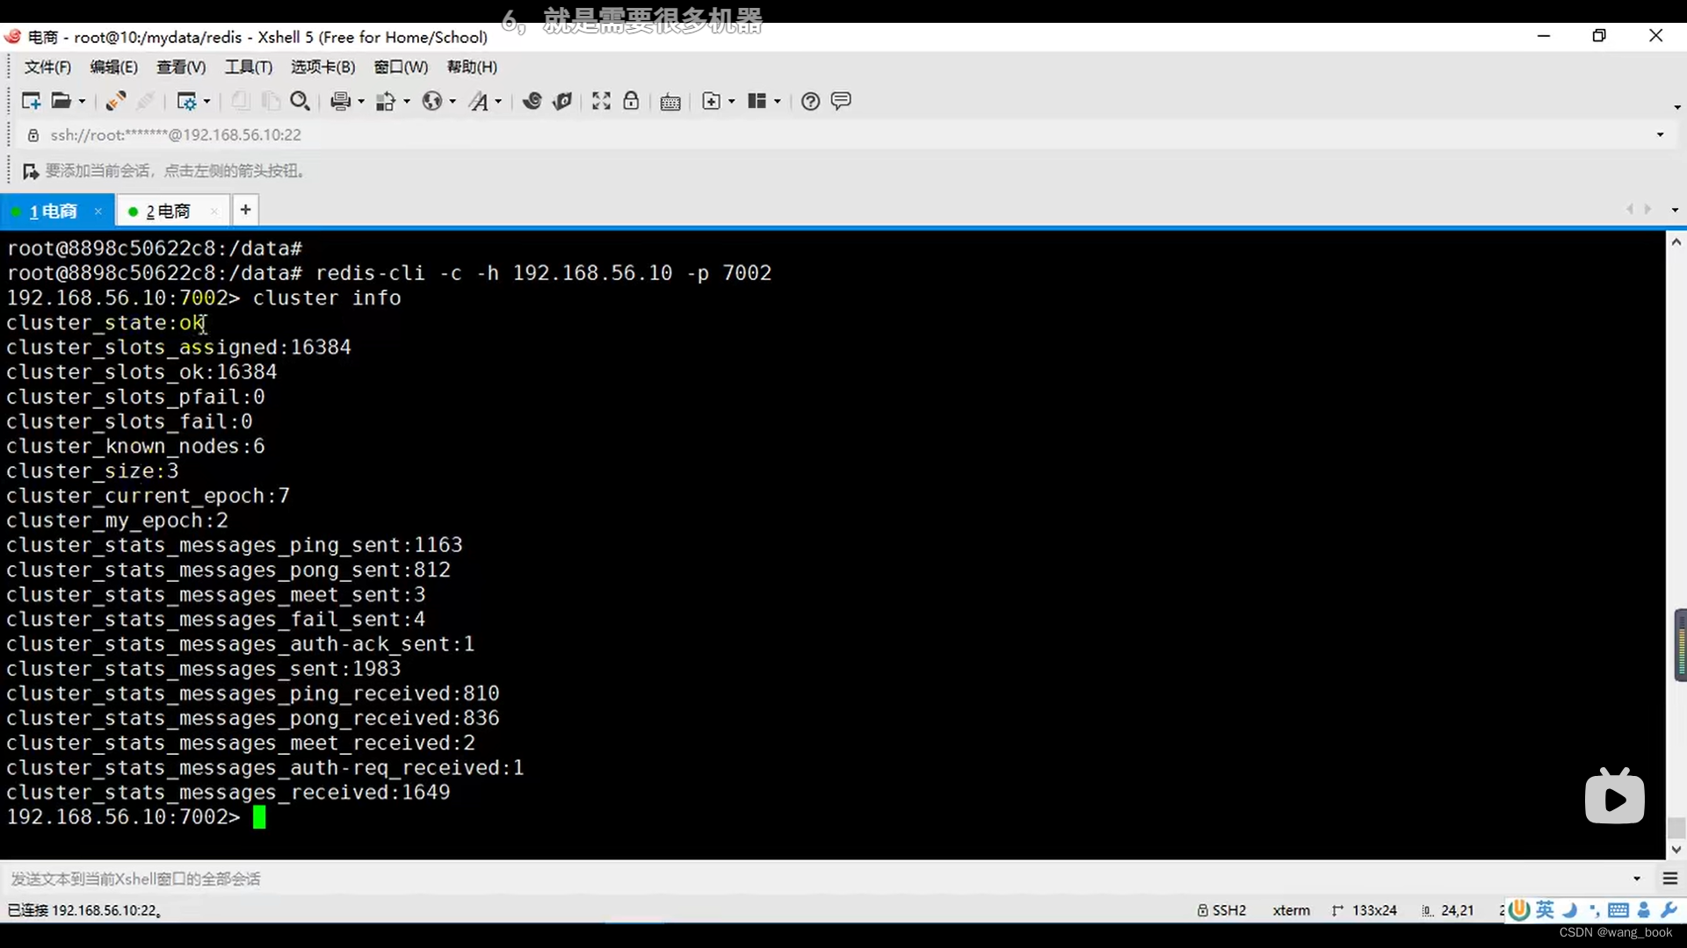Click the Paste icon in toolbar
The height and width of the screenshot is (948, 1687).
271,101
